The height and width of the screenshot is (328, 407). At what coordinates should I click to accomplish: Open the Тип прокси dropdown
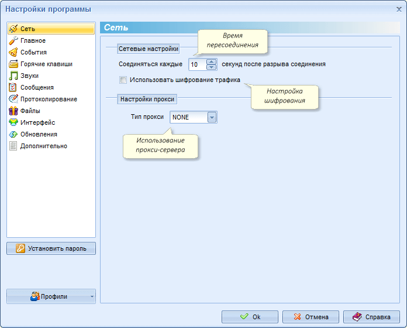tap(212, 117)
